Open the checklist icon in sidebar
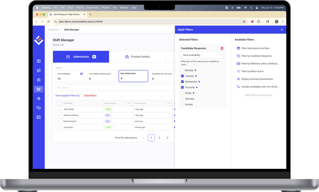 39,117
